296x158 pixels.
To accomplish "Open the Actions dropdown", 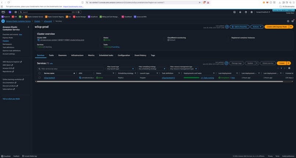I will pos(257,27).
